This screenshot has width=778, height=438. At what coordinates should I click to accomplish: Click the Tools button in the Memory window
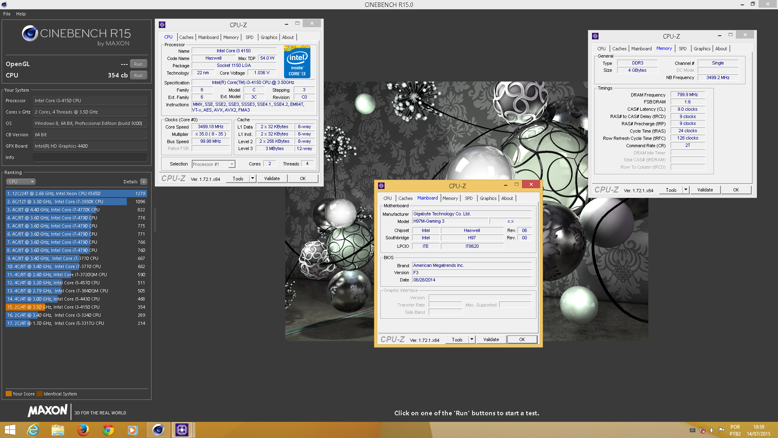pyautogui.click(x=671, y=190)
